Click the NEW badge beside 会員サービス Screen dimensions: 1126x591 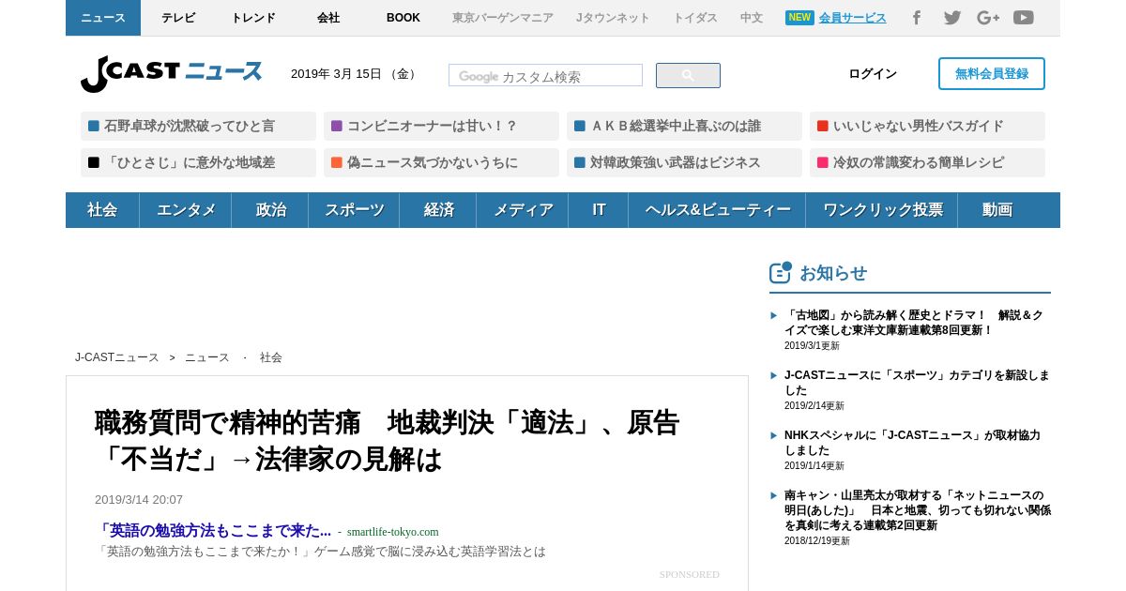(x=799, y=18)
